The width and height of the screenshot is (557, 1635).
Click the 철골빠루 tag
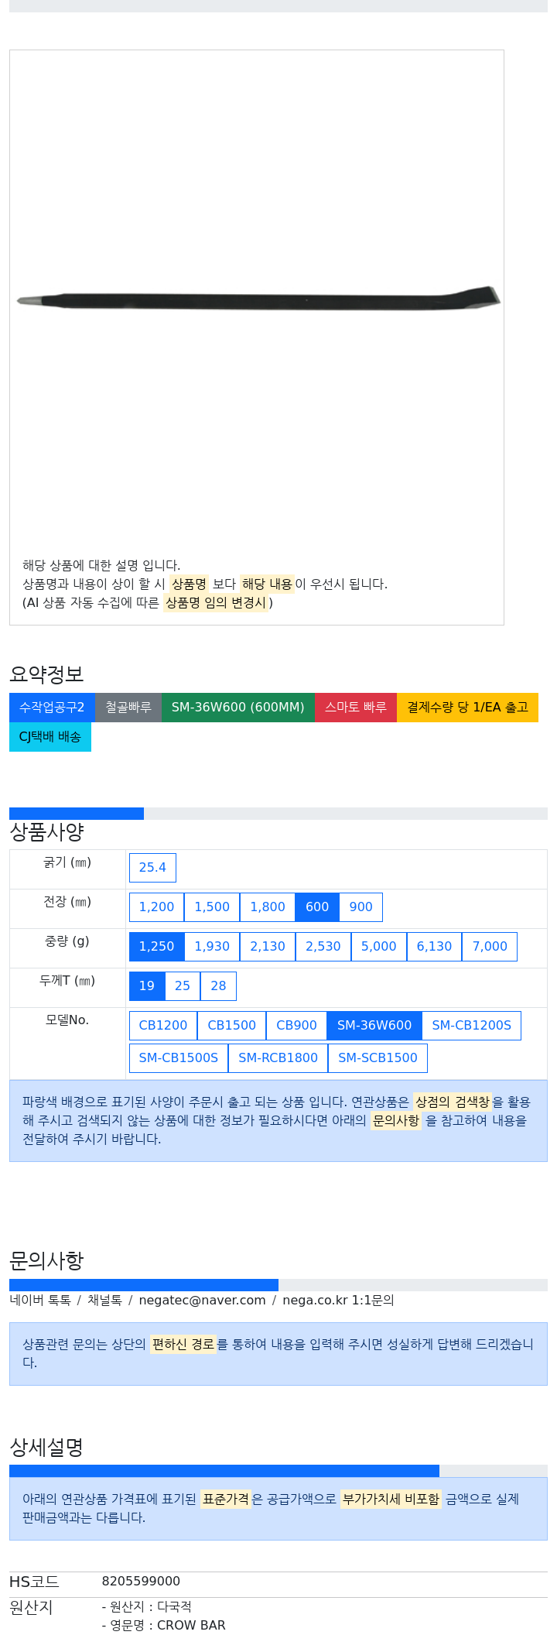(x=128, y=708)
